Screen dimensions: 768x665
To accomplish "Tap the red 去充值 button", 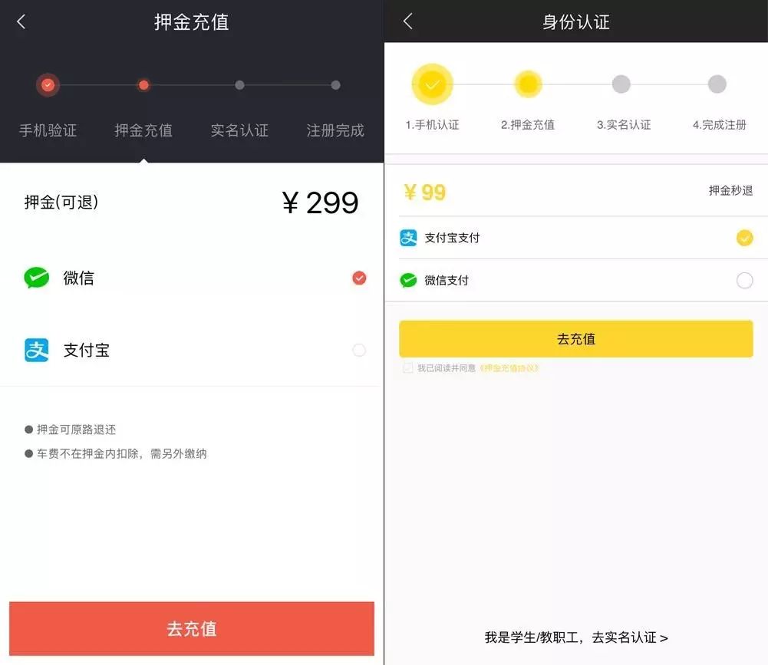I will (192, 628).
